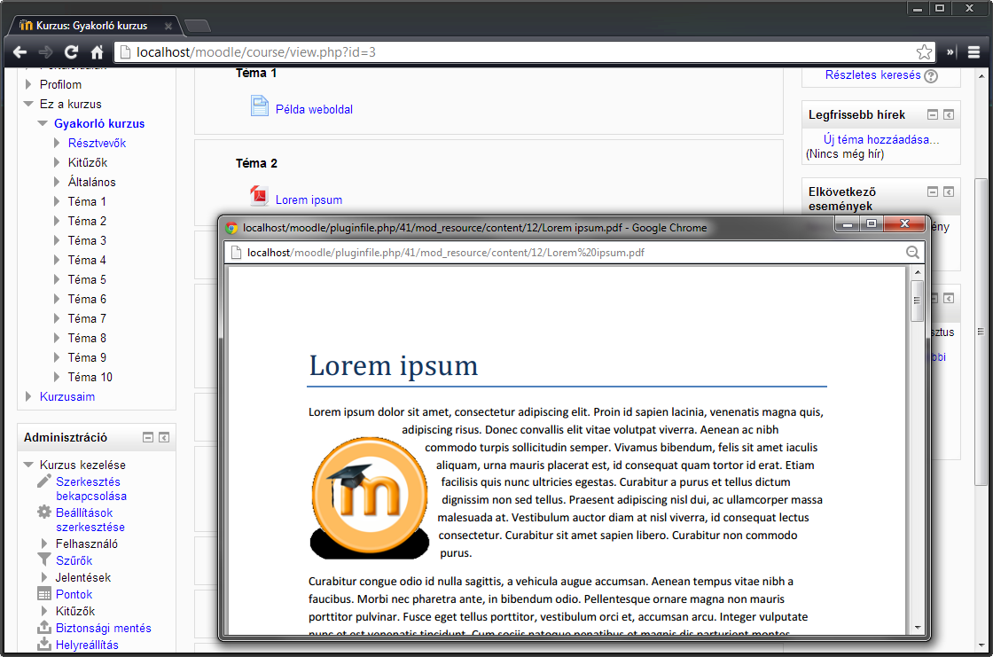Click the gear icon for Beállítások szerkesztése
993x657 pixels.
[43, 512]
